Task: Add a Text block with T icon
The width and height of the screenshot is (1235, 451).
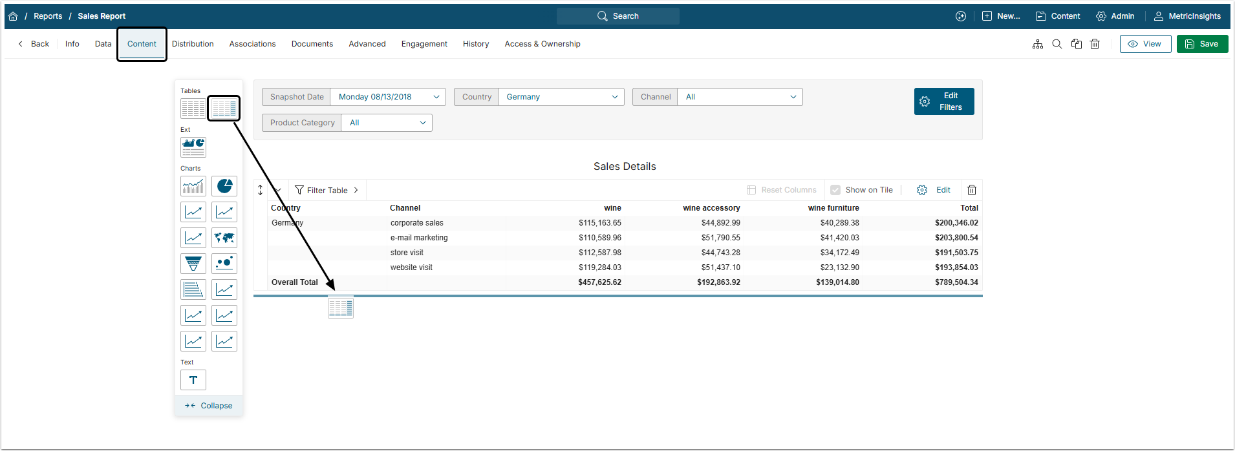Action: pyautogui.click(x=193, y=380)
